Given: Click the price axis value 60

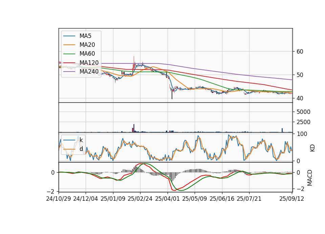Looking at the screenshot, I should coord(300,52).
